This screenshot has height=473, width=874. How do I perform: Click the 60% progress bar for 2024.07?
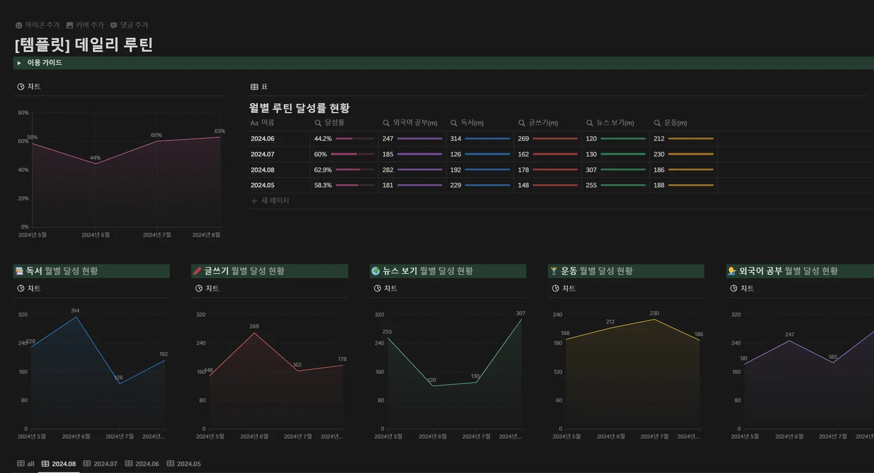tap(352, 155)
